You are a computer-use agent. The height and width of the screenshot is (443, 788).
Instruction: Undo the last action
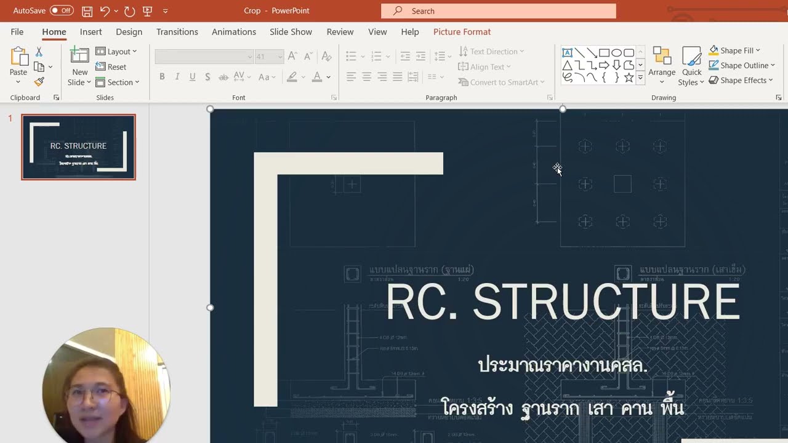click(105, 11)
